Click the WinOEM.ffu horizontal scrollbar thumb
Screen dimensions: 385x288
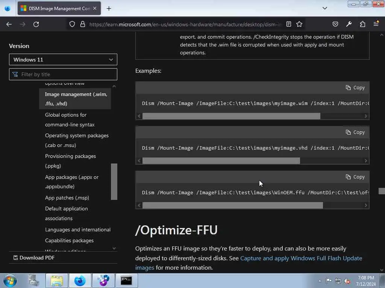click(233, 205)
